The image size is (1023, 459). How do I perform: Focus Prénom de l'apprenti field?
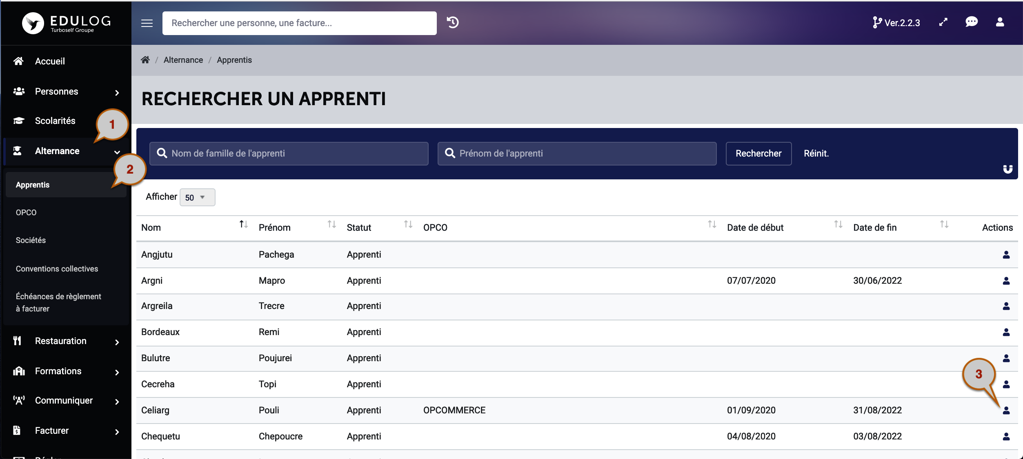[x=577, y=153]
